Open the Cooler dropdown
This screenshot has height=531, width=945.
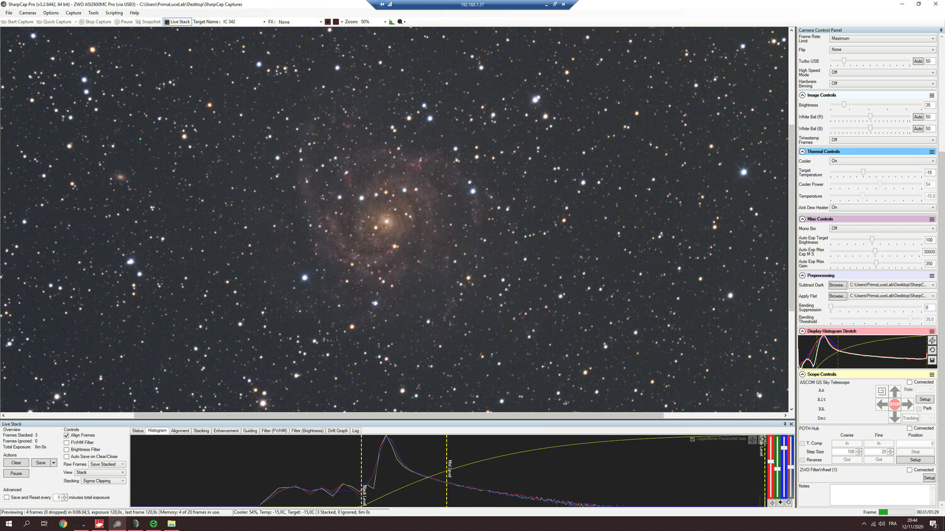point(882,161)
